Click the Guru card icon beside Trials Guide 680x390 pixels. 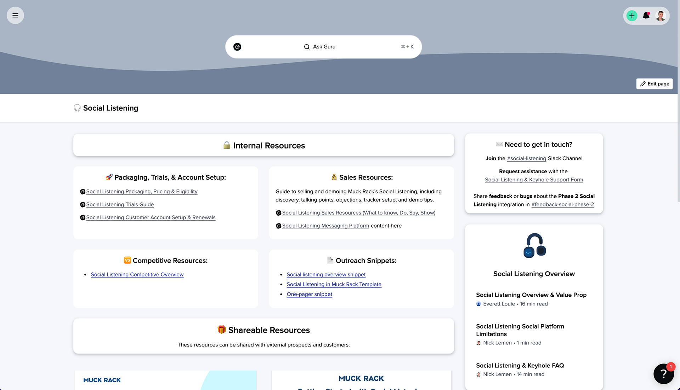(x=83, y=204)
